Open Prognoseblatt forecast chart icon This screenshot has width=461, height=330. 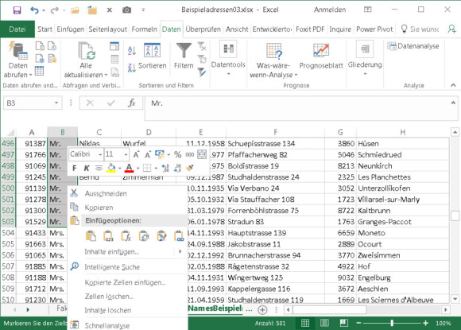pyautogui.click(x=321, y=50)
